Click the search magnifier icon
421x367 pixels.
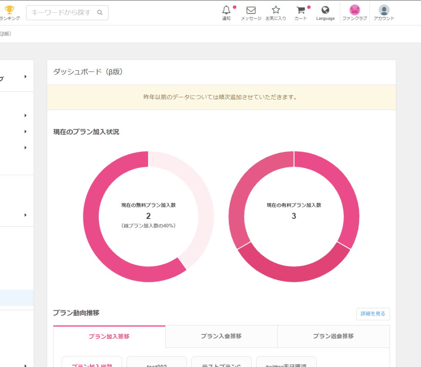(100, 13)
